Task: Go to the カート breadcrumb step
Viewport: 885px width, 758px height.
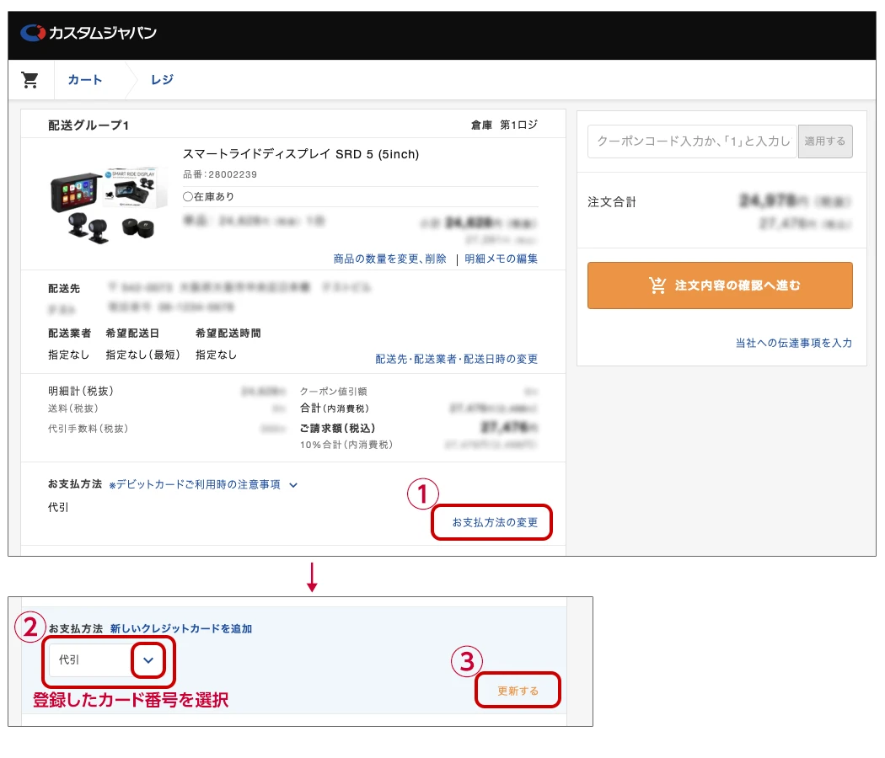Action: [85, 80]
